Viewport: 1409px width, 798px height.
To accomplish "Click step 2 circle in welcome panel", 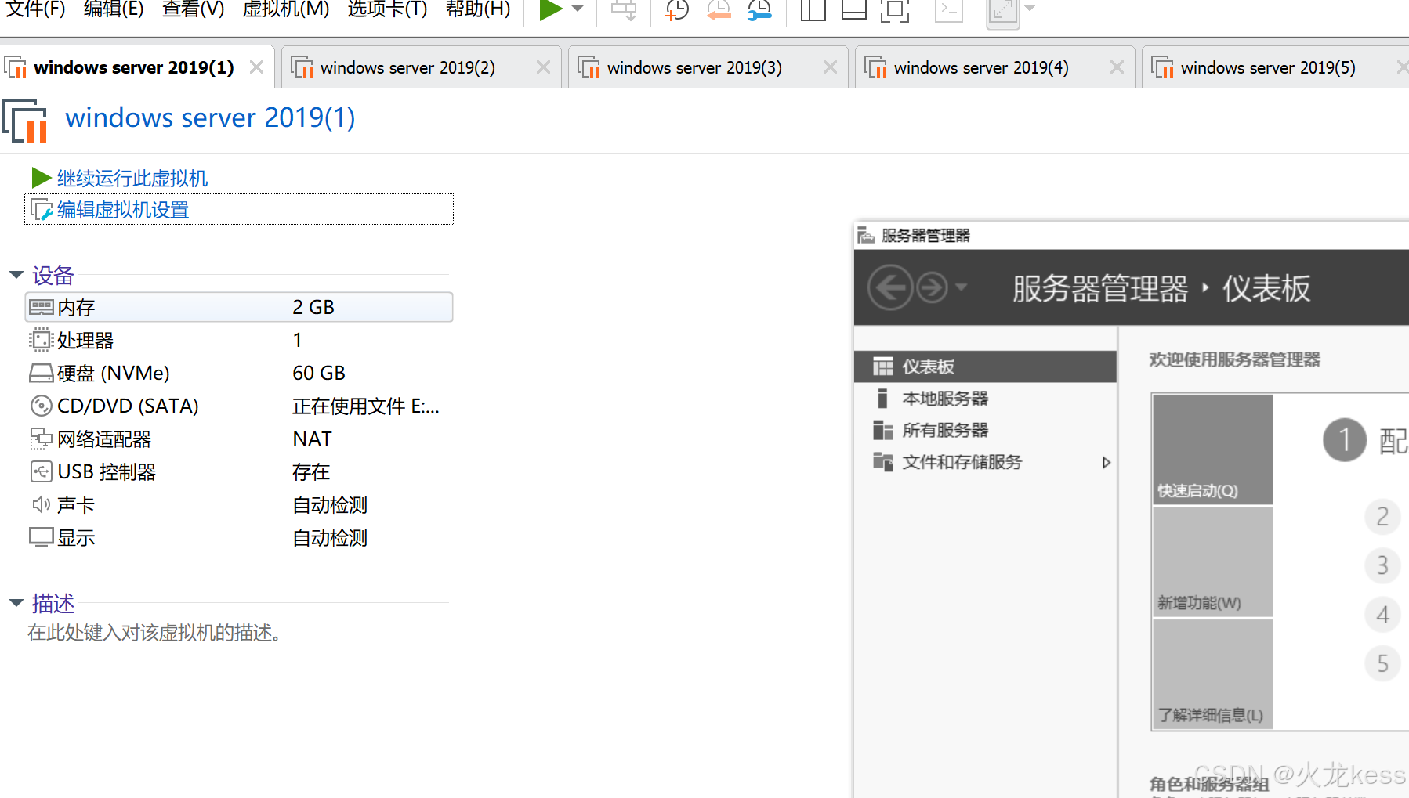I will (1382, 517).
